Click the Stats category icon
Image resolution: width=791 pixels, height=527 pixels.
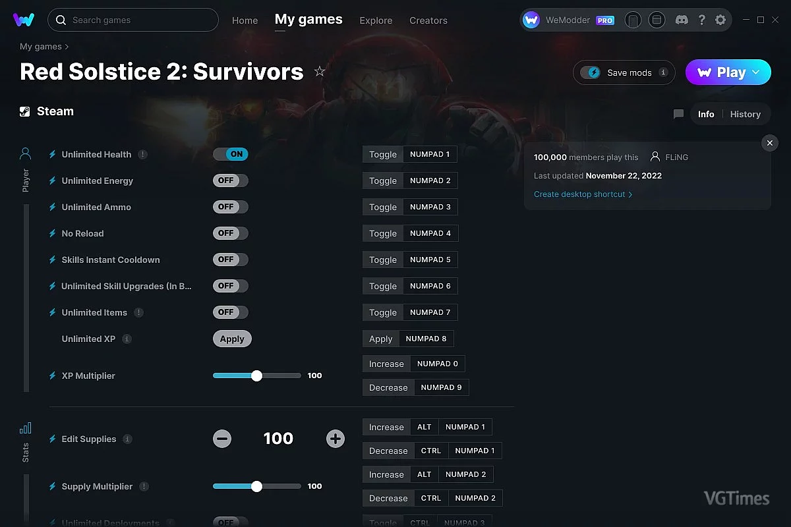coord(25,428)
